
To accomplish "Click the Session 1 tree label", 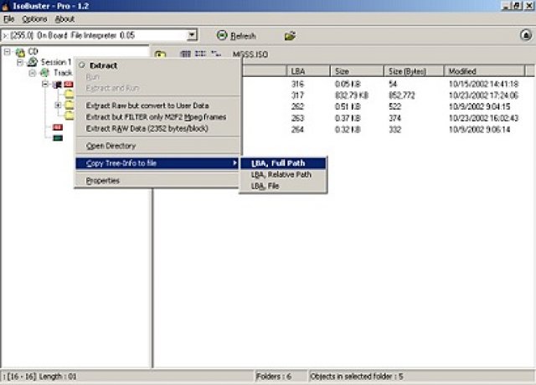I will 56,62.
